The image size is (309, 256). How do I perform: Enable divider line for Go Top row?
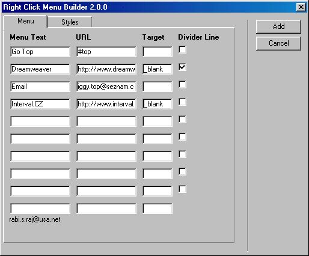point(182,49)
